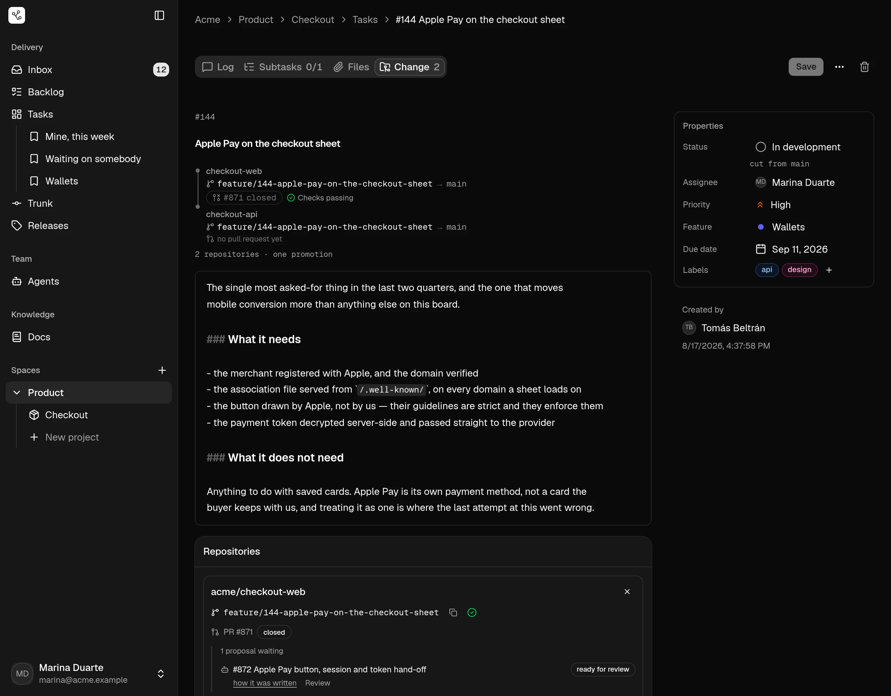Viewport: 891px width, 696px height.
Task: Add a new space with the plus icon
Action: [x=162, y=370]
